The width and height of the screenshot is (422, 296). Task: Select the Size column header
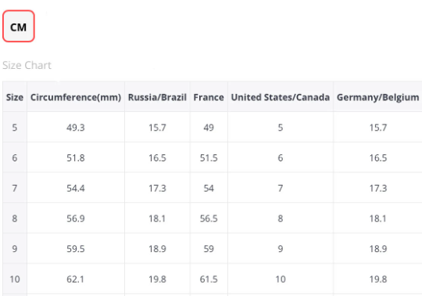coord(15,97)
